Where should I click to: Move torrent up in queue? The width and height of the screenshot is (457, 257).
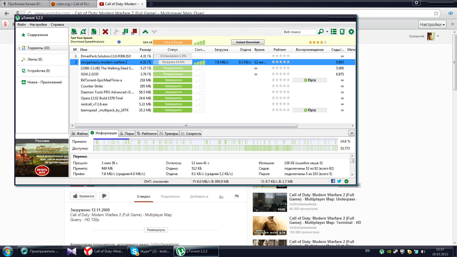145,32
